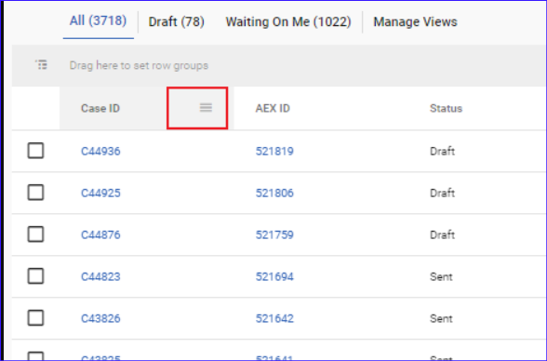Follow AEX ID link 521642
Image resolution: width=547 pixels, height=361 pixels.
[x=274, y=319]
